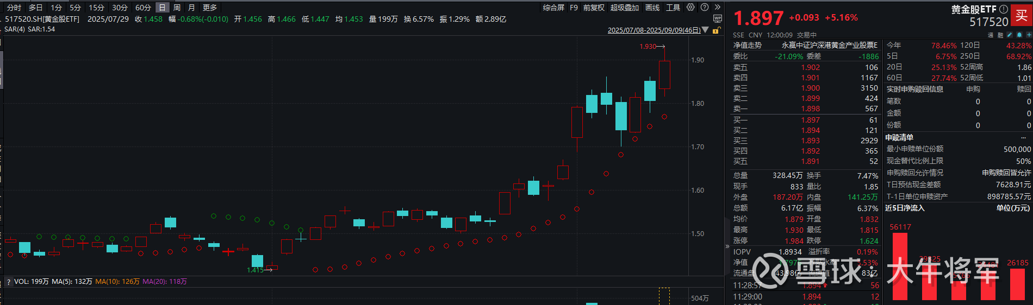1033x305 pixels.
Task: Select the 30分 period tab
Action: (x=120, y=8)
